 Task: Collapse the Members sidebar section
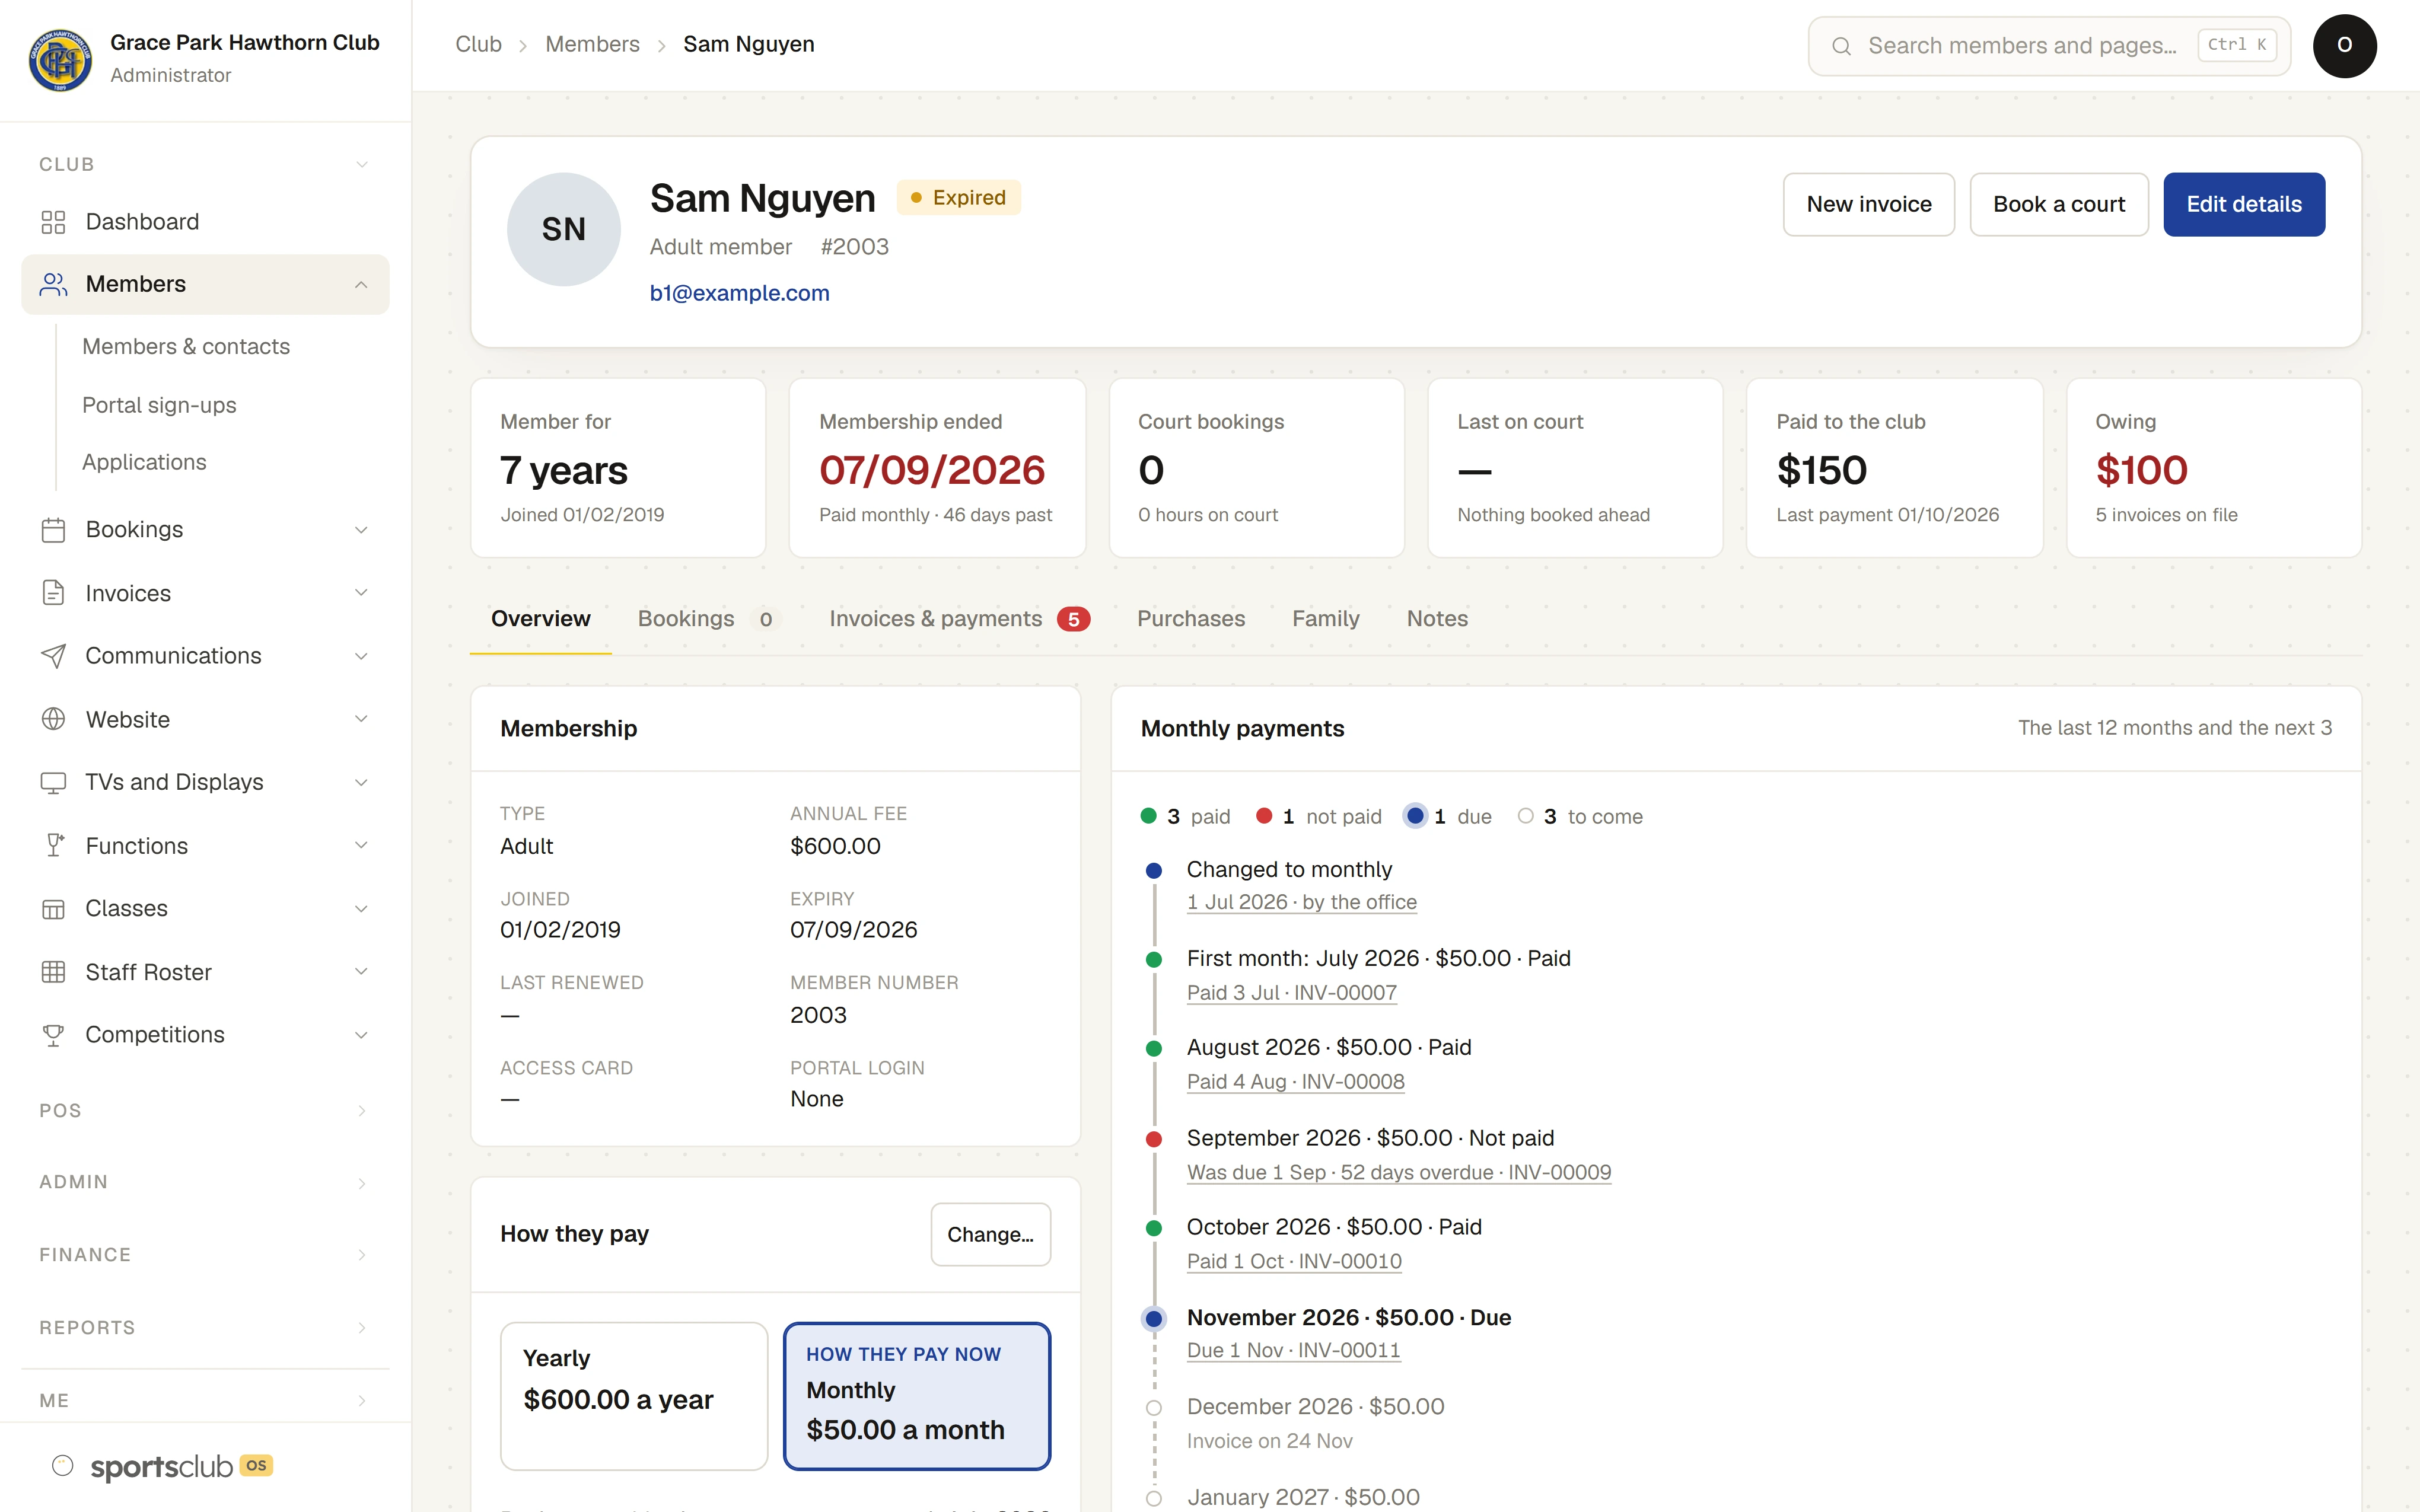(x=361, y=285)
